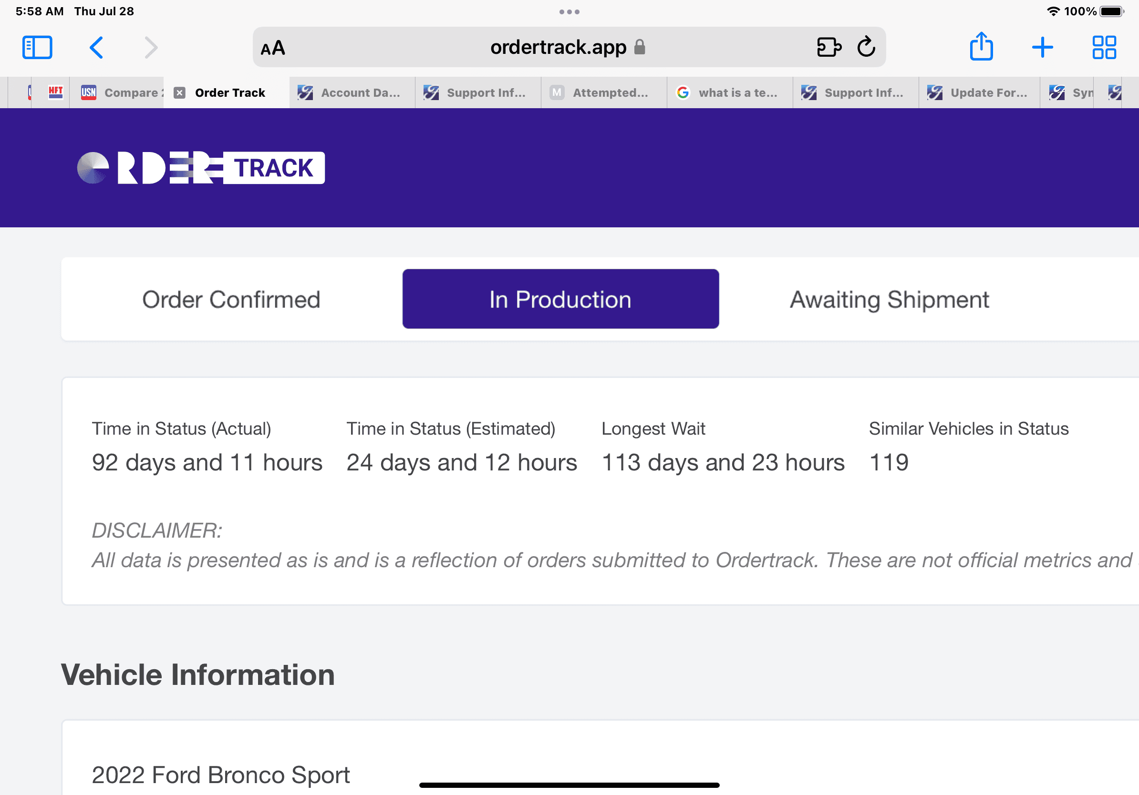Image resolution: width=1139 pixels, height=795 pixels.
Task: Open the Attempted... mail tab
Action: (x=603, y=92)
